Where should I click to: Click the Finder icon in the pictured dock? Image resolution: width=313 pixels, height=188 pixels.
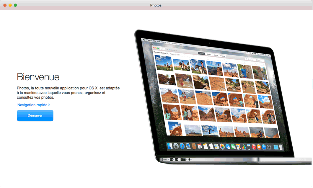point(169,146)
